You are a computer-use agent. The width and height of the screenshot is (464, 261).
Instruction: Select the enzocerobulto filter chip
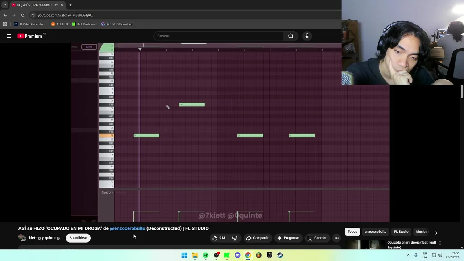tap(375, 232)
